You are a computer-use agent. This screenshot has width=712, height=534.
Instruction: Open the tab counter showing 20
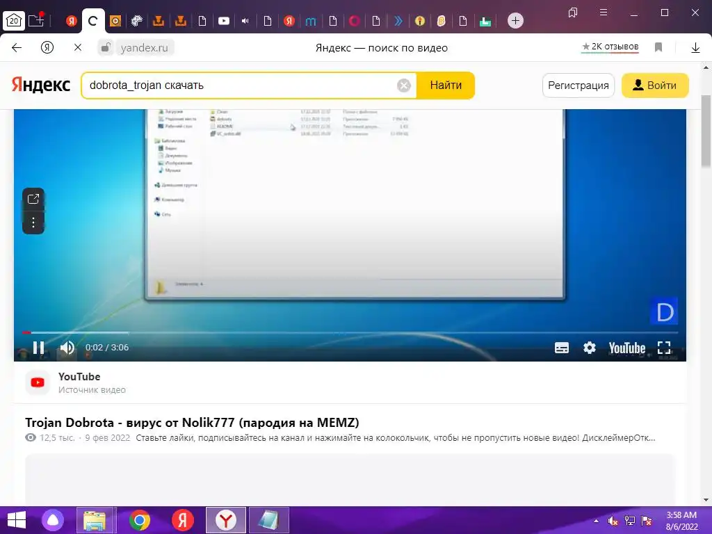(14, 20)
